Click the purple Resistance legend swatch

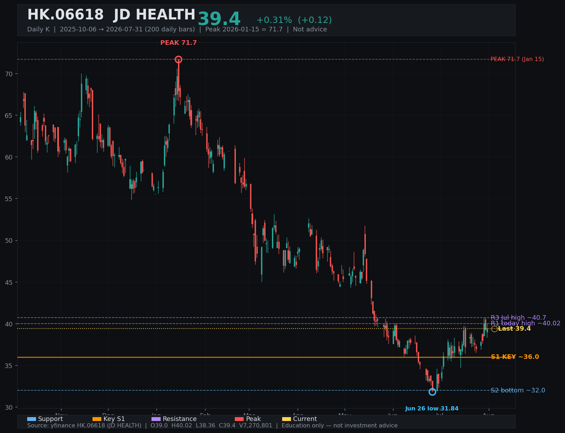(156, 419)
